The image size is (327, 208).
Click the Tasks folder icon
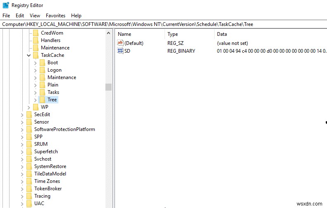42,92
